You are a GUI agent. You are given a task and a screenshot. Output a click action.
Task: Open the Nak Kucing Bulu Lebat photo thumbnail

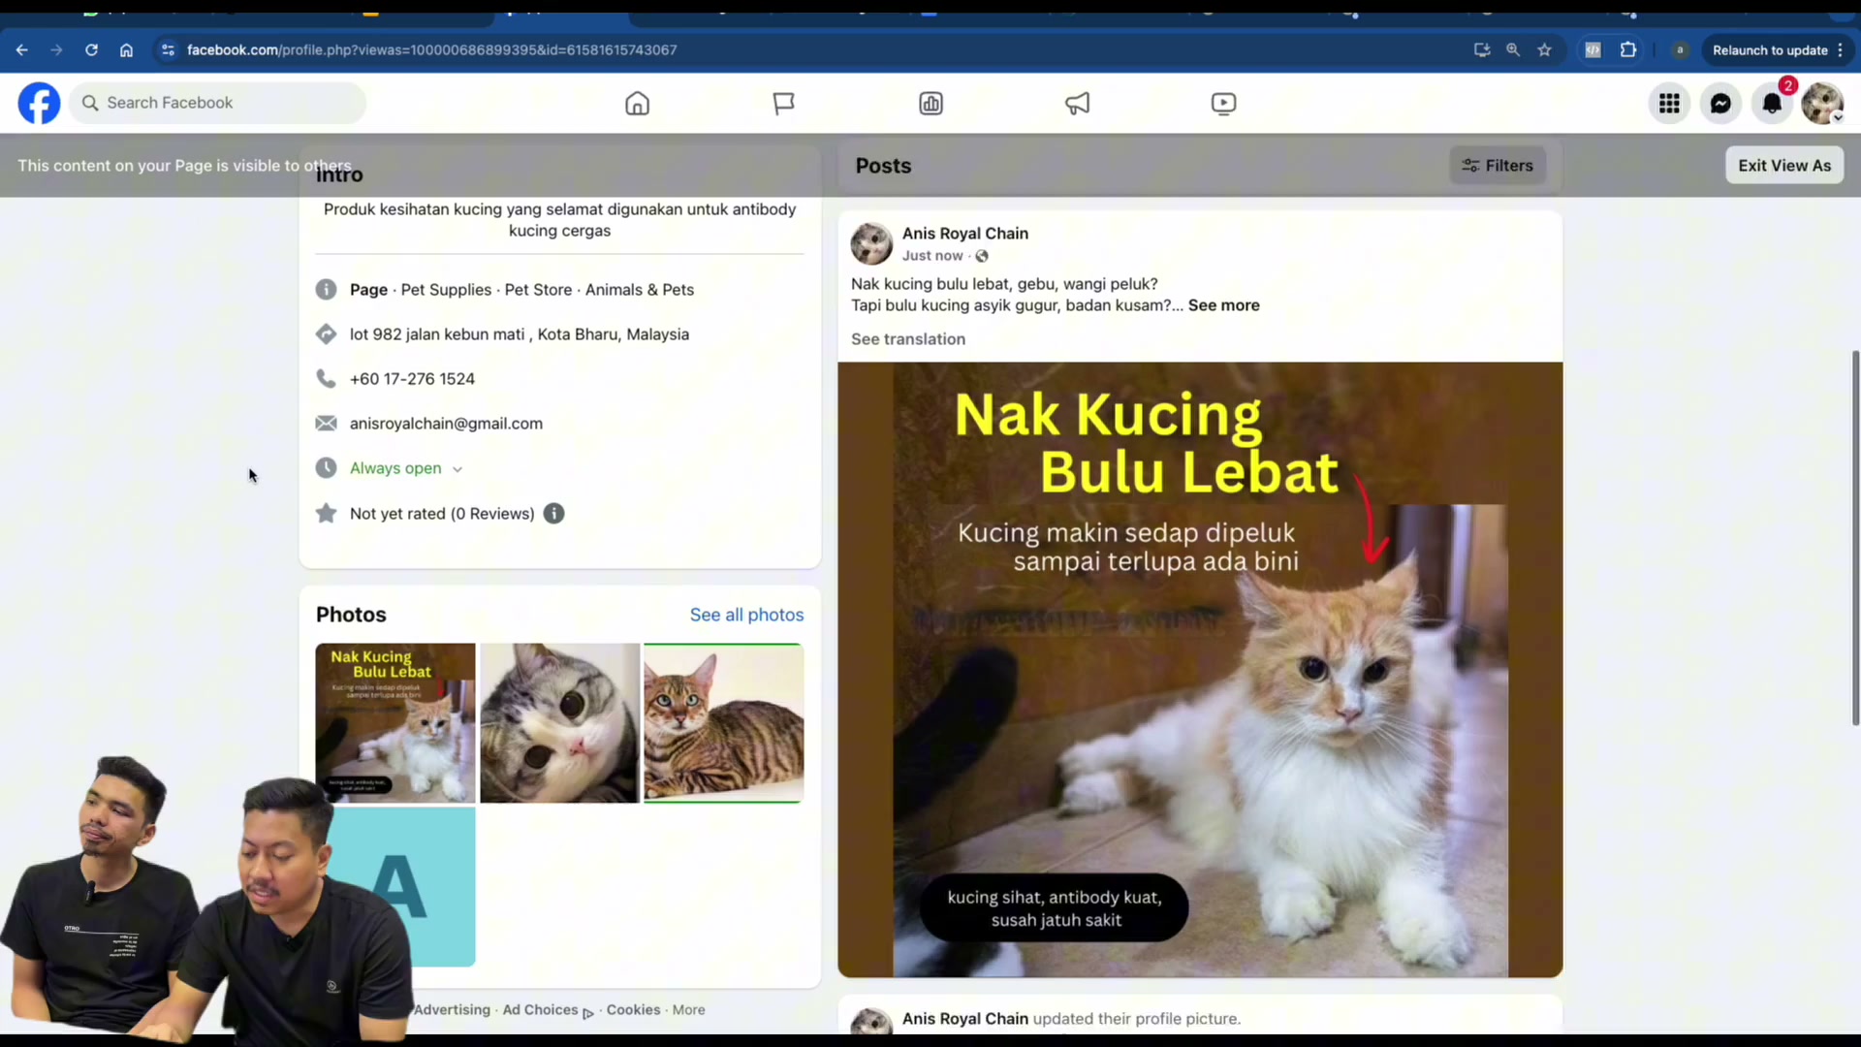pyautogui.click(x=395, y=723)
